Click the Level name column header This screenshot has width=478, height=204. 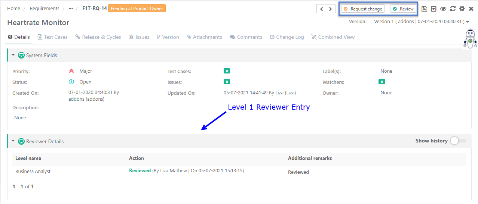pos(28,158)
